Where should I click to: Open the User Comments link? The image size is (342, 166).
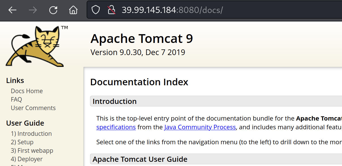click(33, 108)
